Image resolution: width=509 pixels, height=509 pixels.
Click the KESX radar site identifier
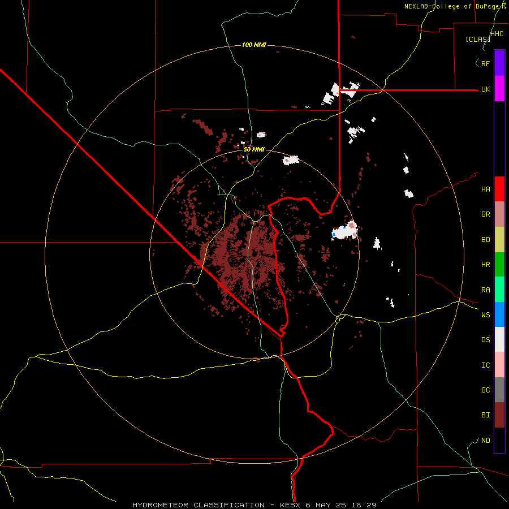(x=290, y=505)
